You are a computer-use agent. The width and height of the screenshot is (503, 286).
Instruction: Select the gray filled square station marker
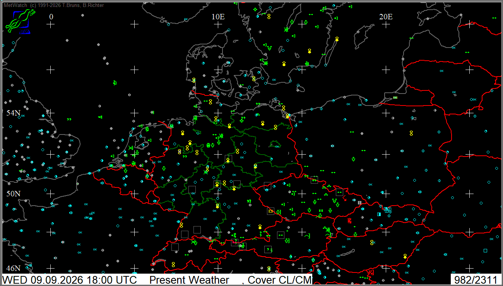359,203
